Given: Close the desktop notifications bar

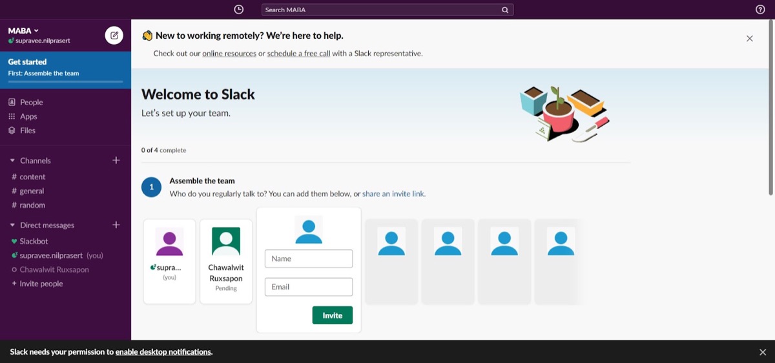Looking at the screenshot, I should click(x=763, y=352).
